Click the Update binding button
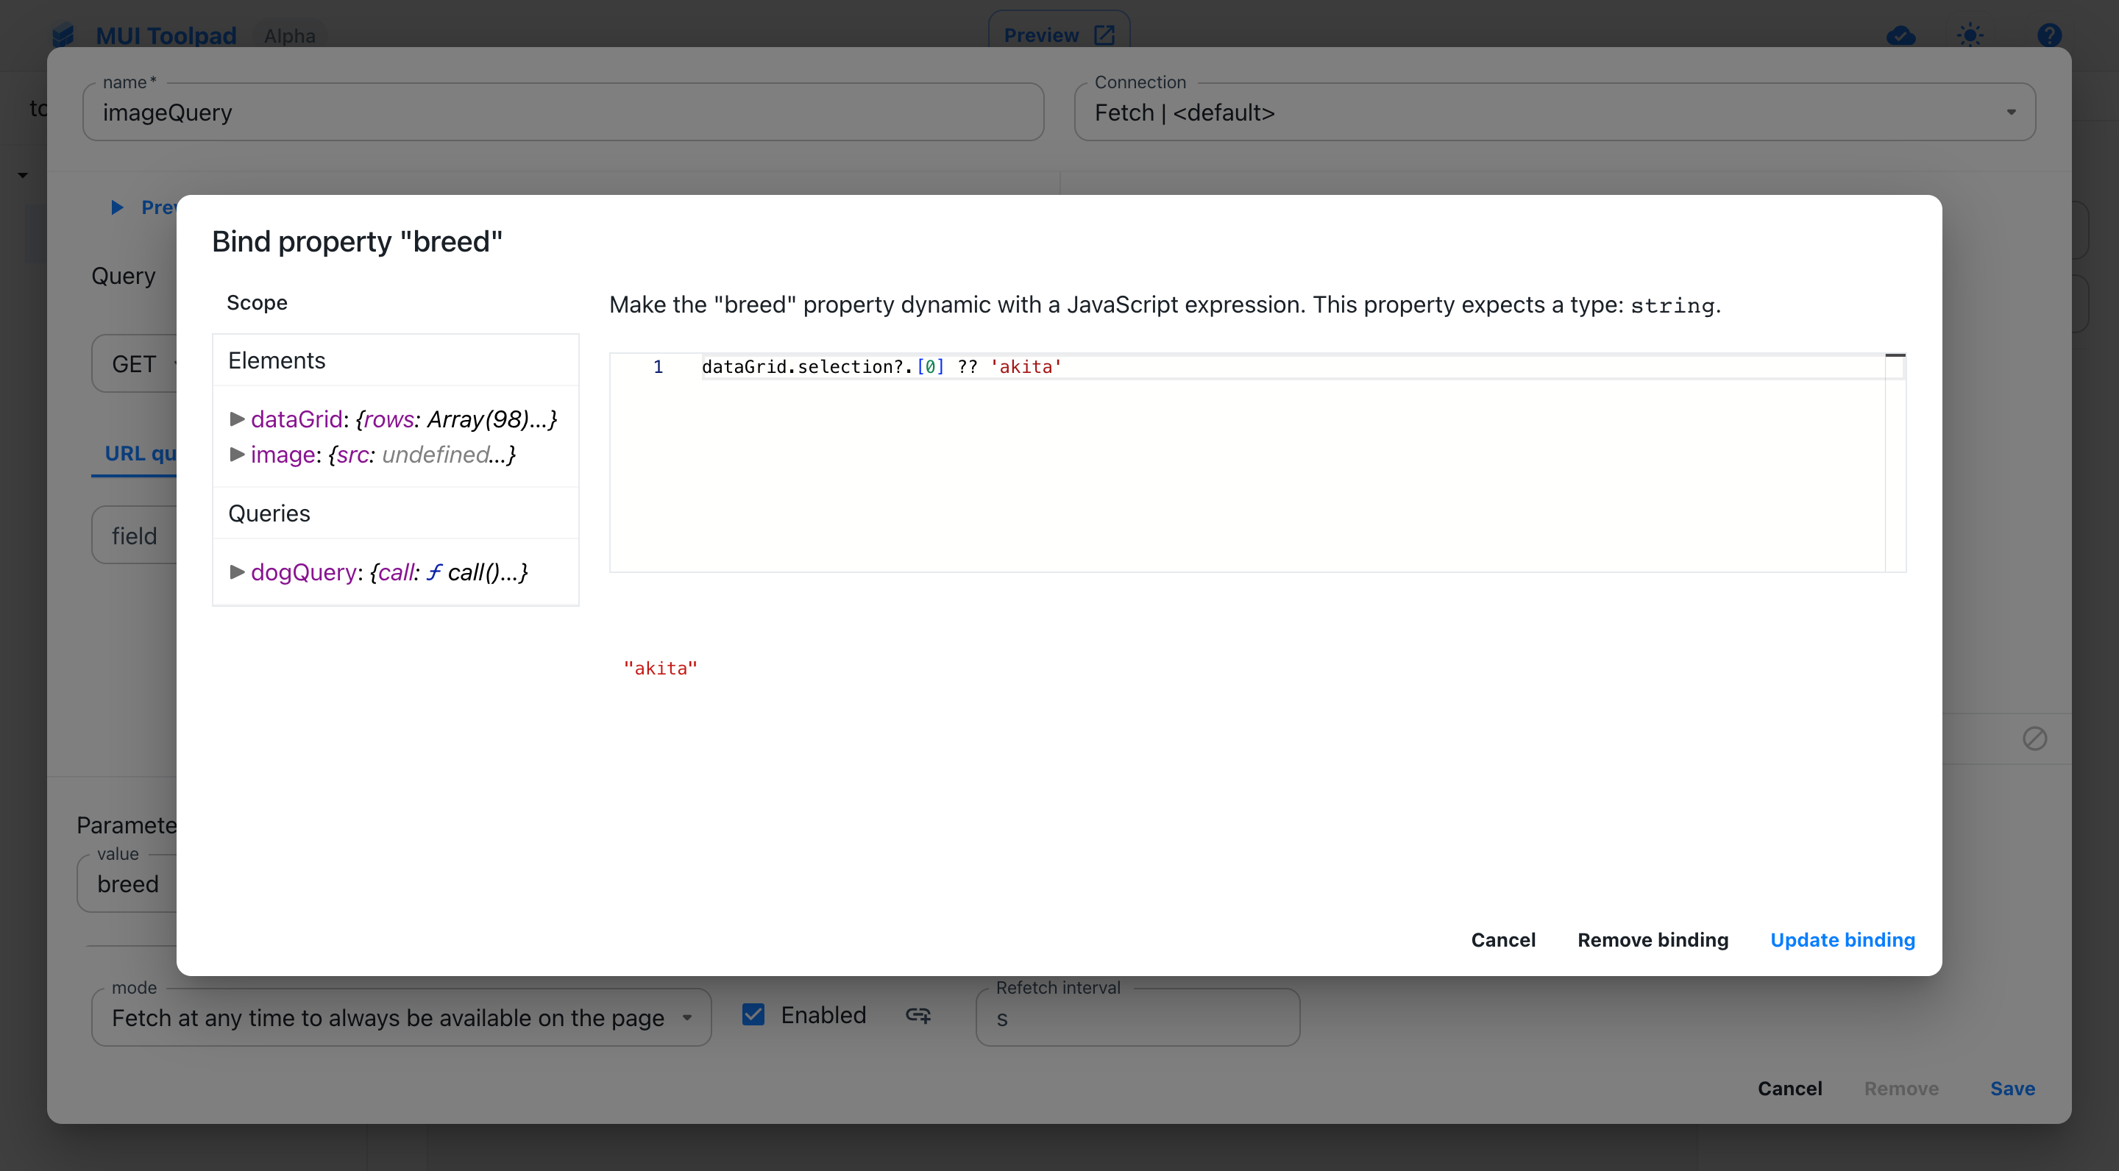The image size is (2119, 1171). tap(1842, 939)
